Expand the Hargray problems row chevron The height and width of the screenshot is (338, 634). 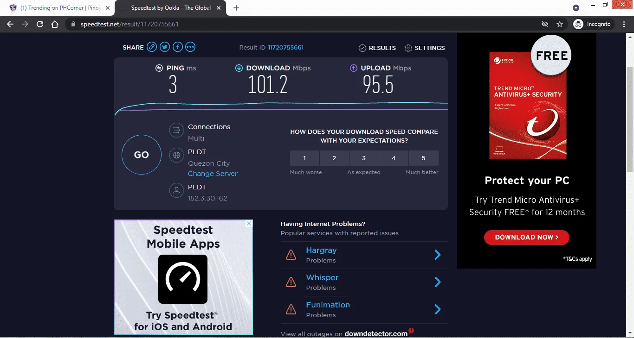point(437,255)
